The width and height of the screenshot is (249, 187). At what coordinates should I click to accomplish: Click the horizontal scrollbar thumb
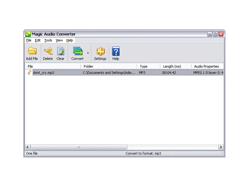click(x=79, y=147)
